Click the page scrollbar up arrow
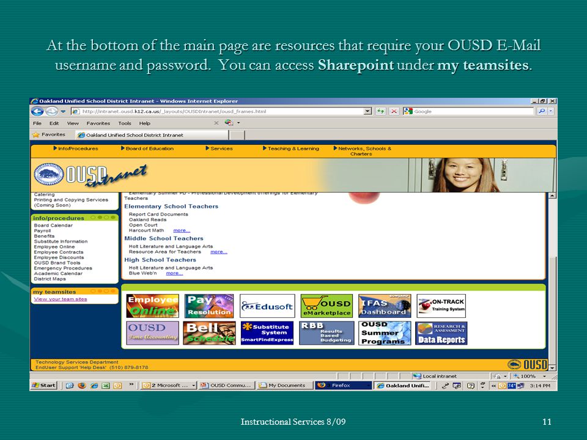Image resolution: width=587 pixels, height=440 pixels. tap(553, 196)
